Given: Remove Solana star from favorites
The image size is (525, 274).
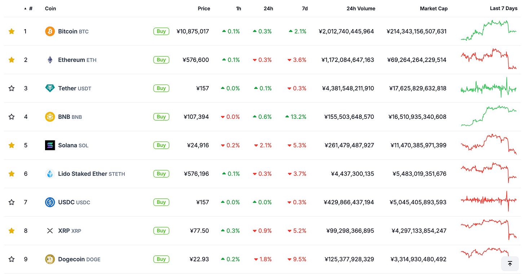Looking at the screenshot, I should [12, 145].
